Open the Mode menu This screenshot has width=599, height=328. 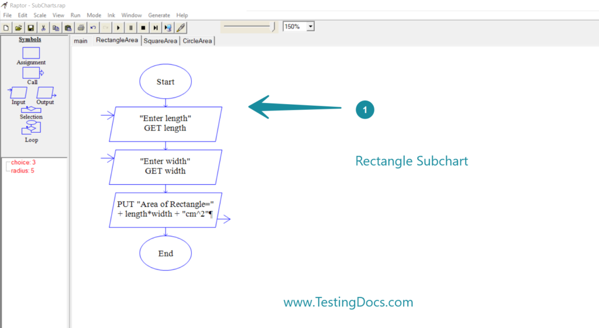(x=94, y=15)
